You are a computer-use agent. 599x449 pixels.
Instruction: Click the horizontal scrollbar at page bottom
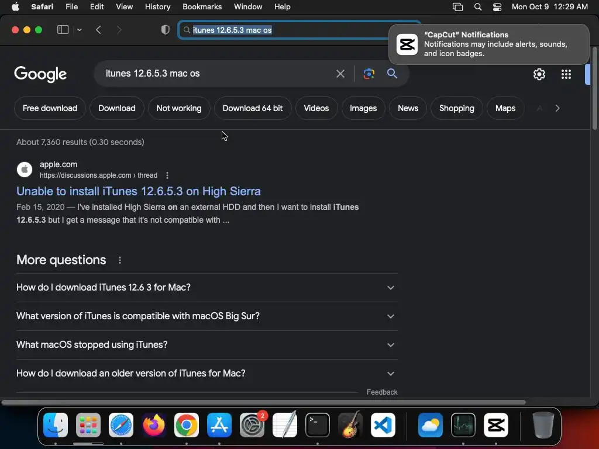tap(264, 402)
